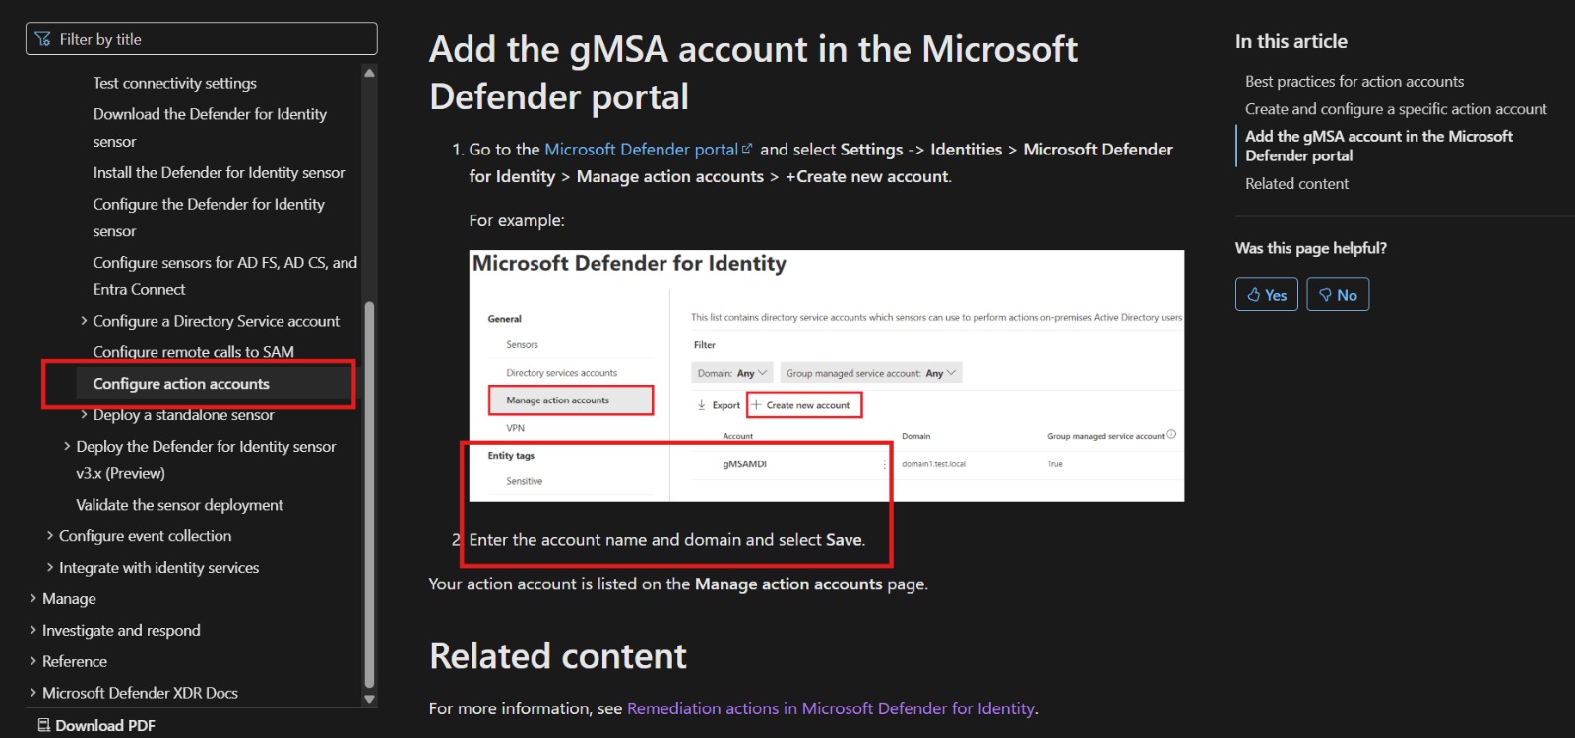
Task: Click the Defender for Identity example screenshot
Action: tap(827, 376)
